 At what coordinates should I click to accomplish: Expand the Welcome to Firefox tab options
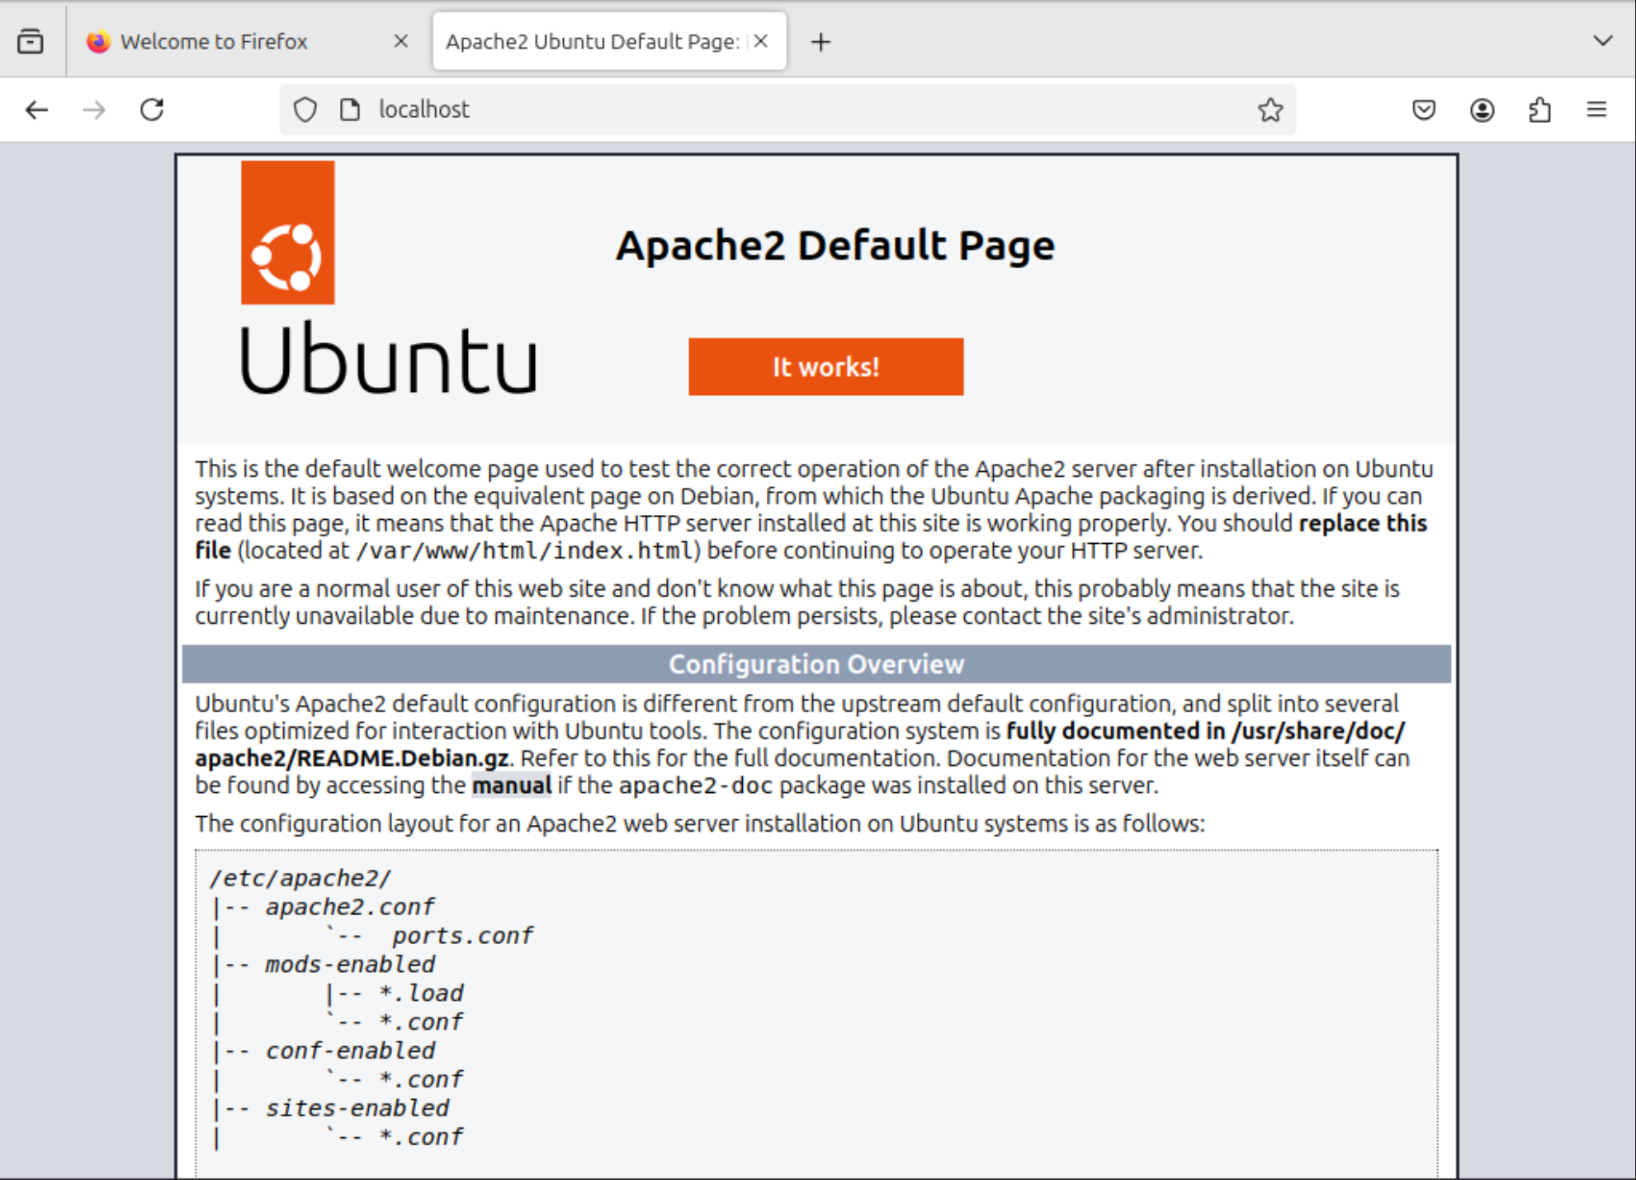tap(402, 40)
